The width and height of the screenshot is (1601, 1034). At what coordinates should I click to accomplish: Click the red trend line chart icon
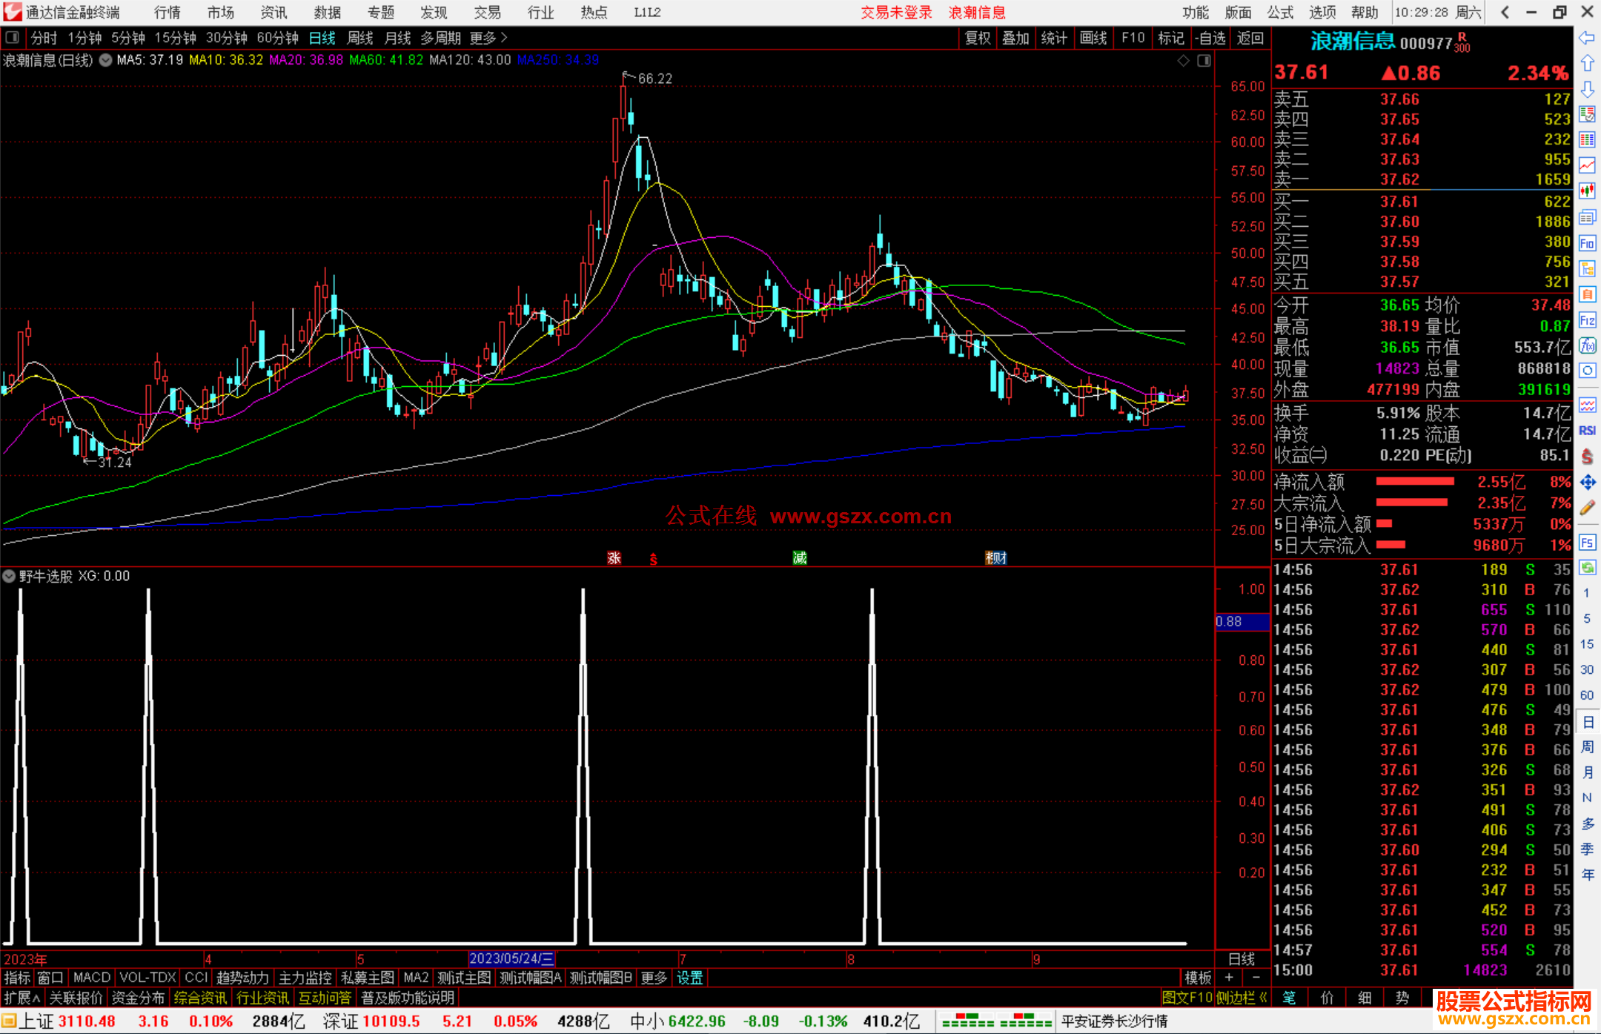coord(1587,166)
